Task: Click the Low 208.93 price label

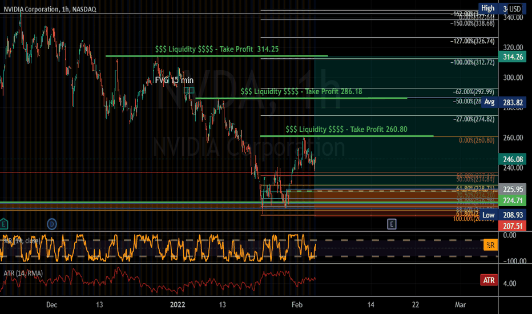Action: (x=503, y=215)
